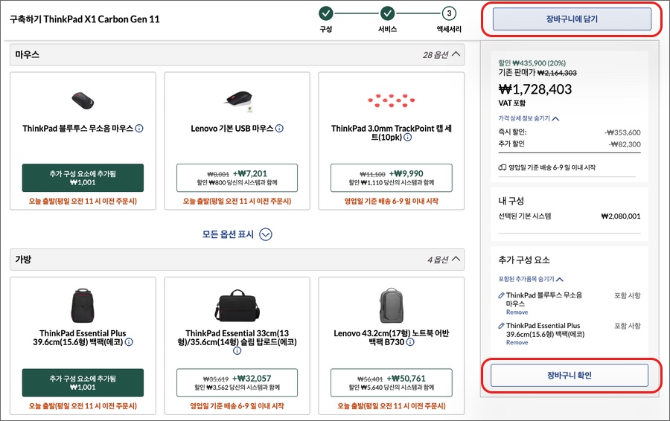Click 추가 할인 amount -₩82,300
This screenshot has width=670, height=421.
[625, 144]
